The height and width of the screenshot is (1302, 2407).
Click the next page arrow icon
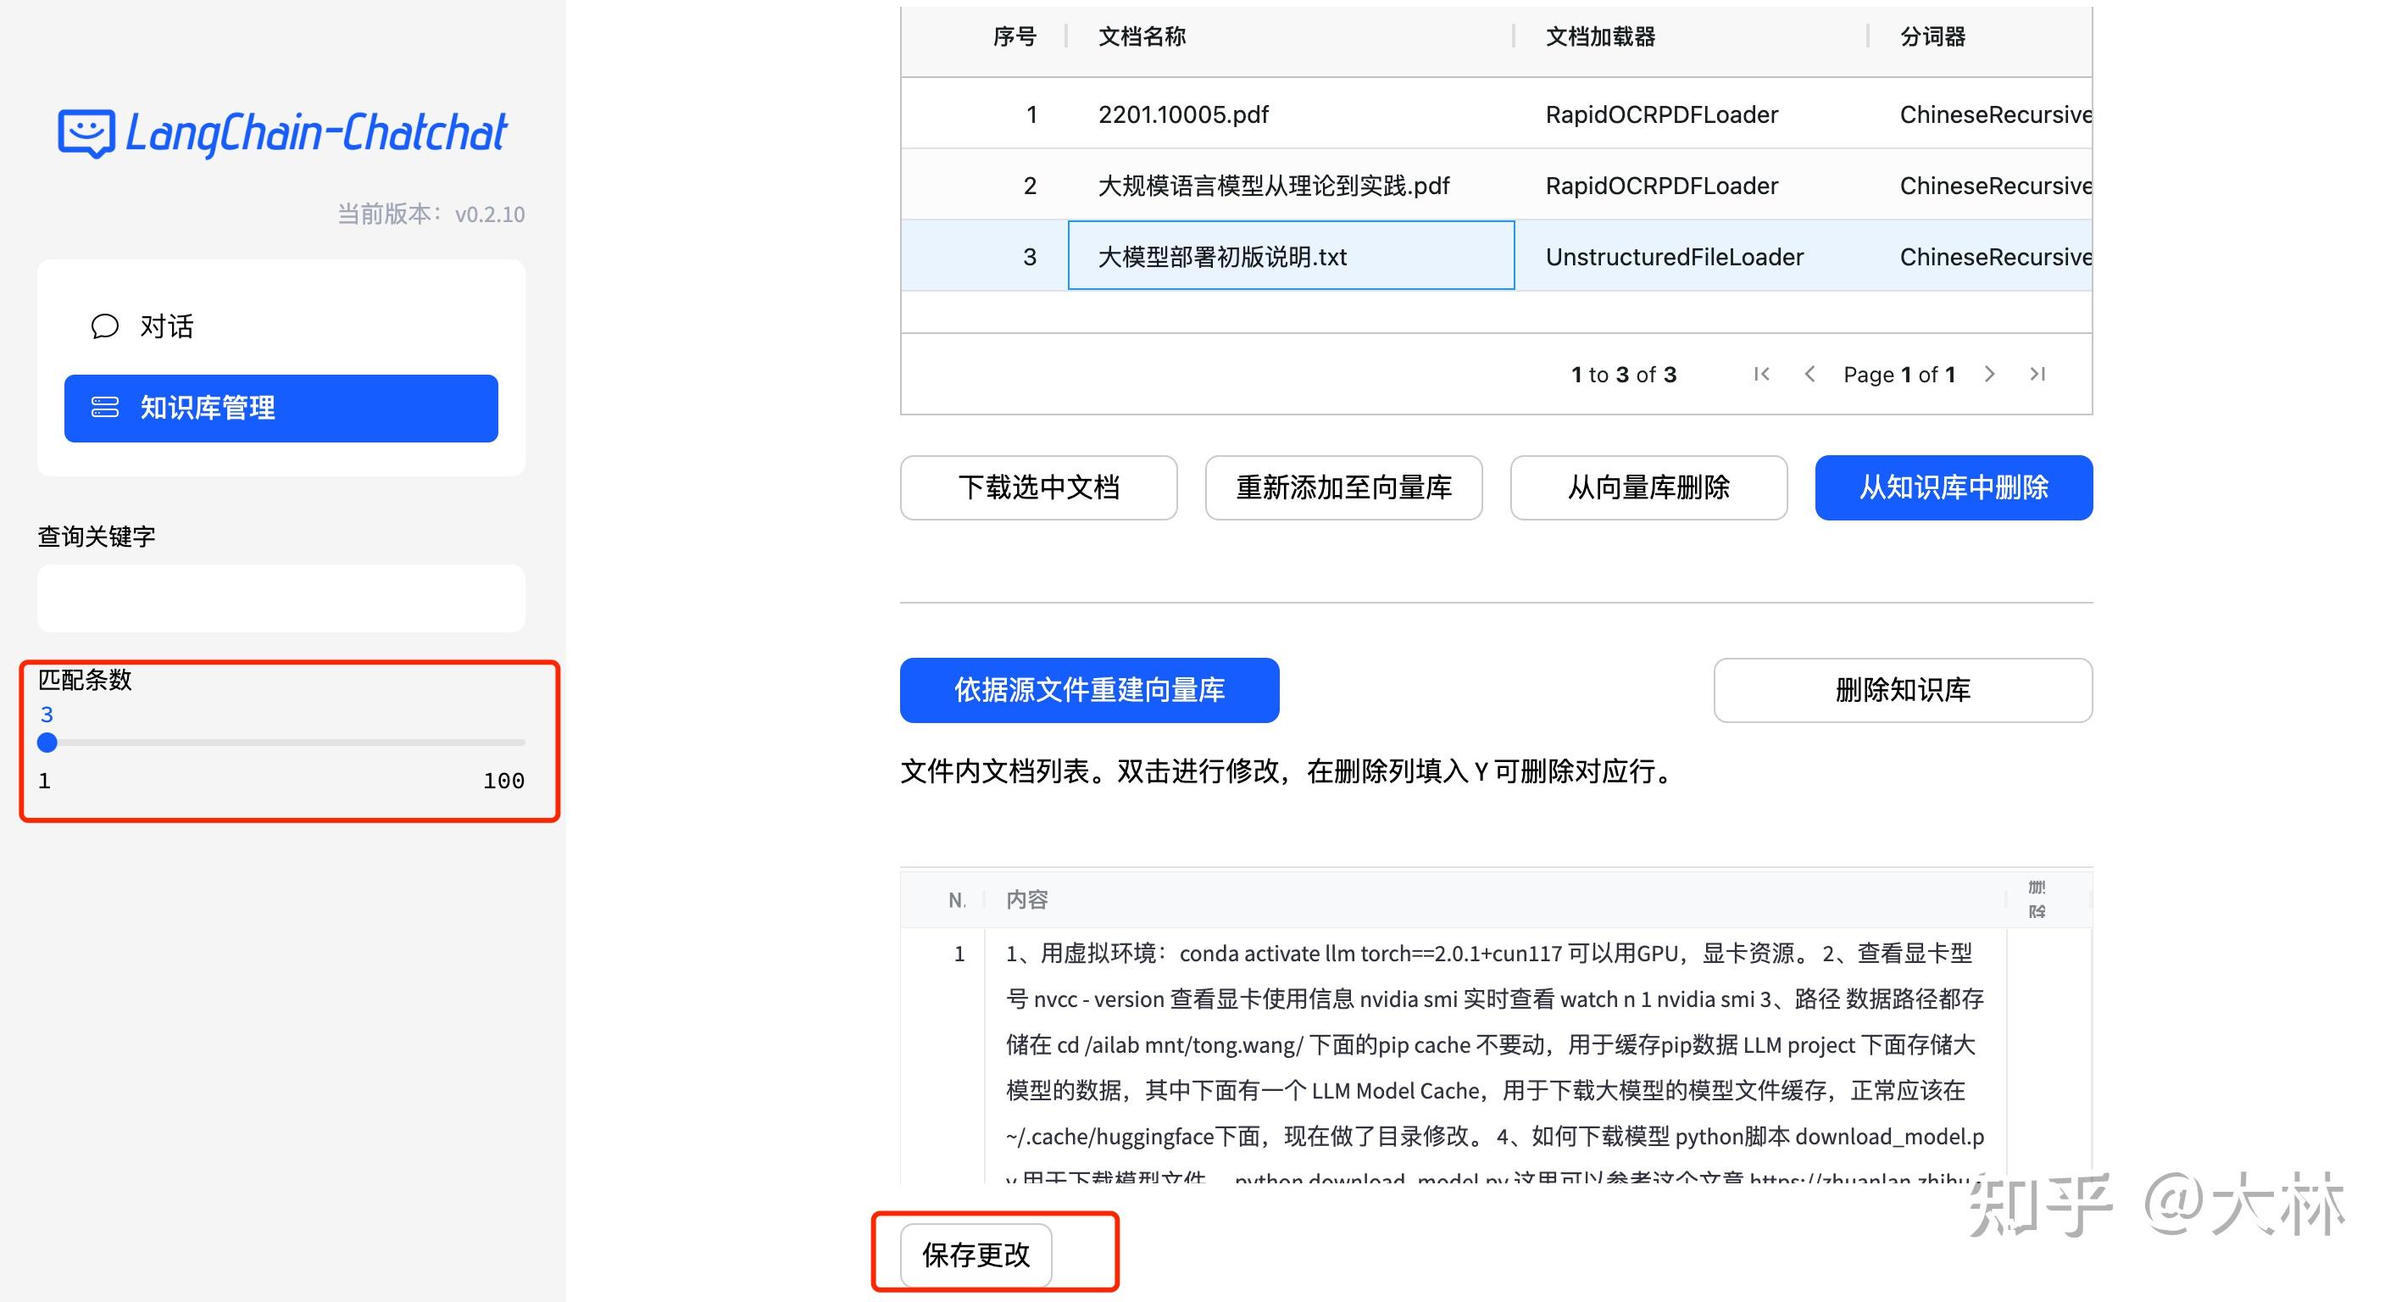(x=1990, y=374)
